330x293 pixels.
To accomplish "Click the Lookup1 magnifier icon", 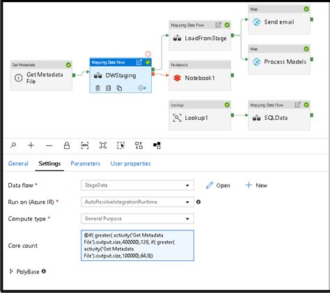I will (x=177, y=118).
